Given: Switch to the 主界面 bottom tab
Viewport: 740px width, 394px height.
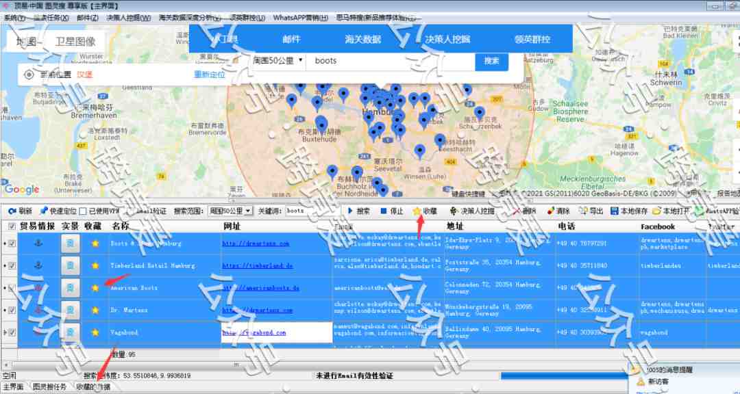Looking at the screenshot, I should tap(13, 387).
